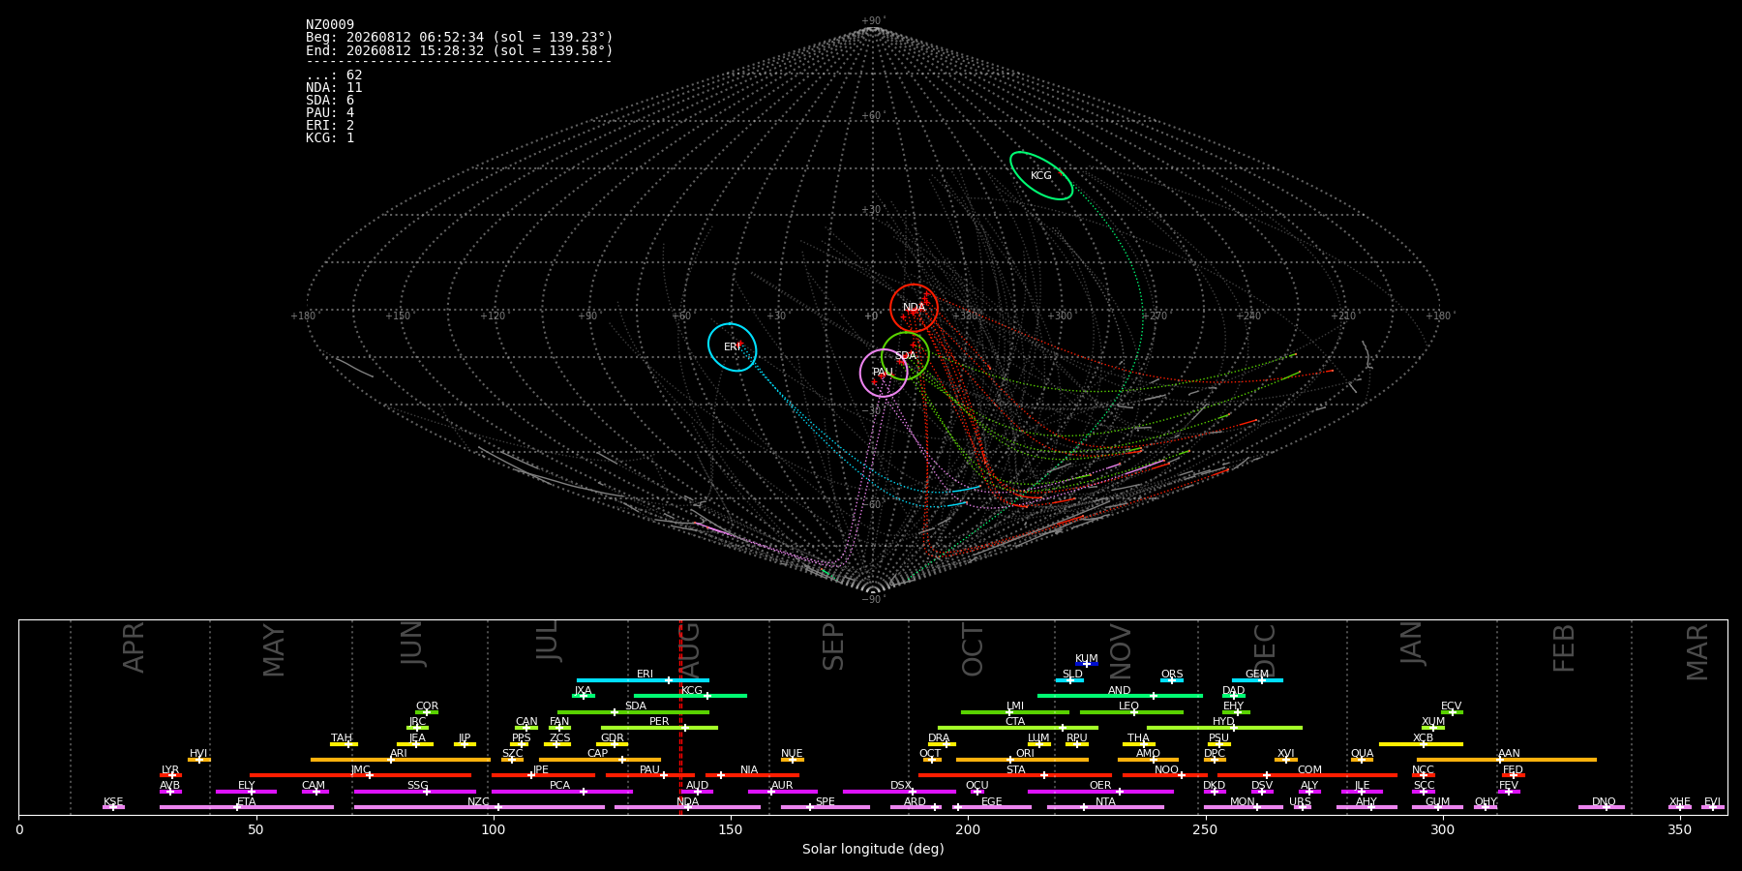Click the cyan ERI radiant ellipse
The width and height of the screenshot is (1742, 871).
(732, 346)
